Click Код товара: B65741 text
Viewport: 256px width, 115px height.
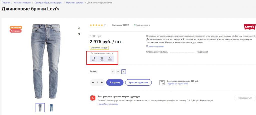point(121,25)
